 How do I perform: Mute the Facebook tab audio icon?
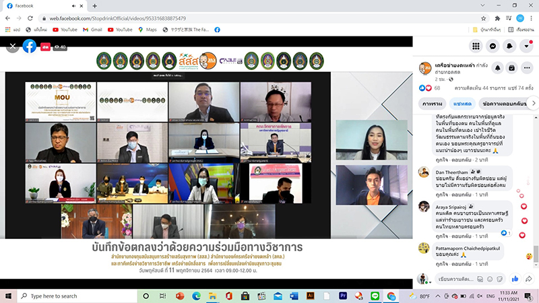(73, 6)
